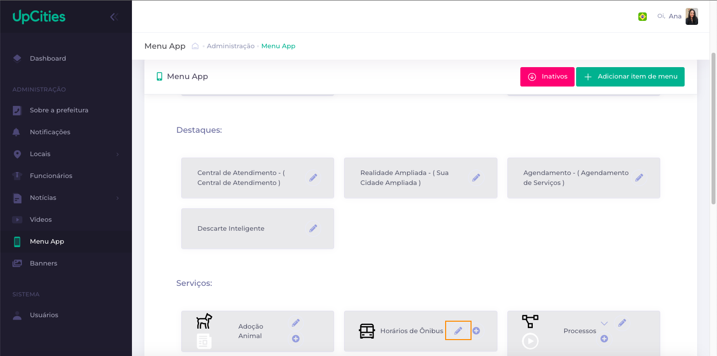Screen dimensions: 717x356
Task: Add subitem to Adoção Animal plus icon
Action: point(296,339)
